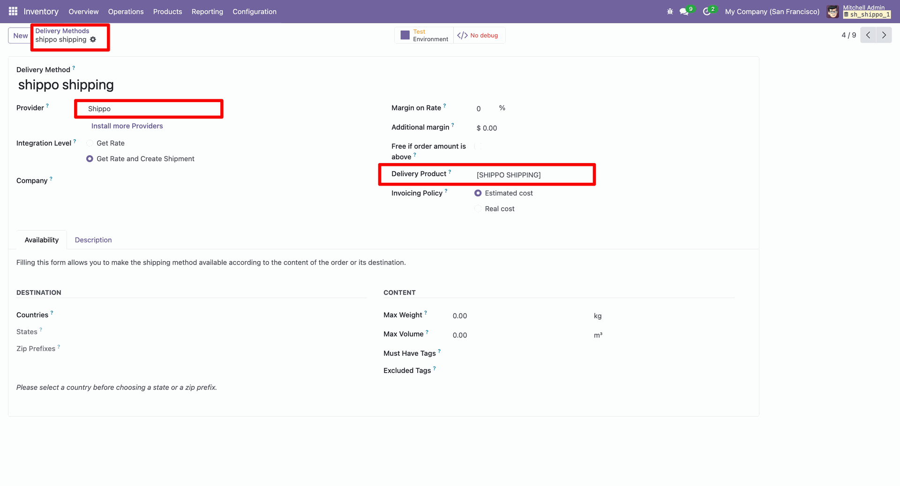Click the code brackets No debug icon
Screen dimensions: 900x486
(462, 35)
